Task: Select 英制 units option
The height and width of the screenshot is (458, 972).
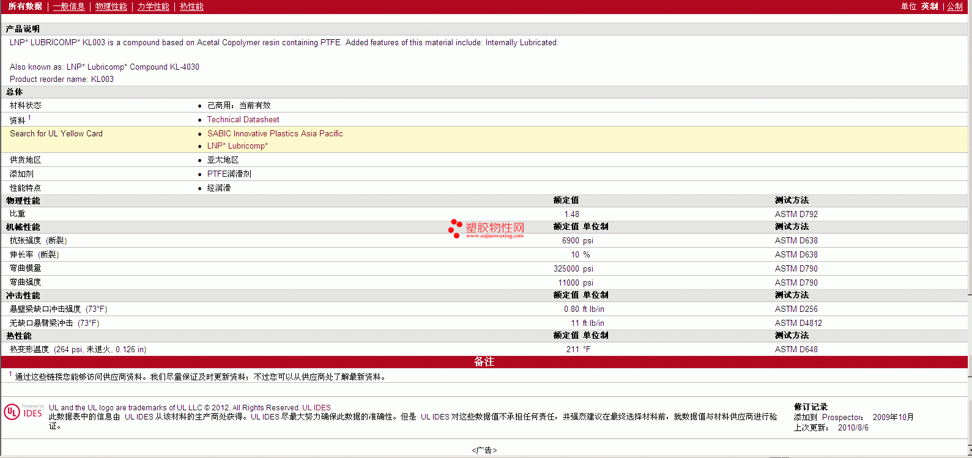Action: 930,6
